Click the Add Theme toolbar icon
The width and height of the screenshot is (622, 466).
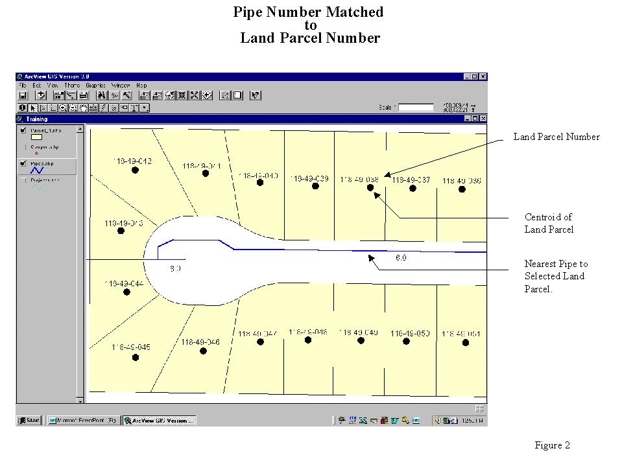click(x=41, y=95)
